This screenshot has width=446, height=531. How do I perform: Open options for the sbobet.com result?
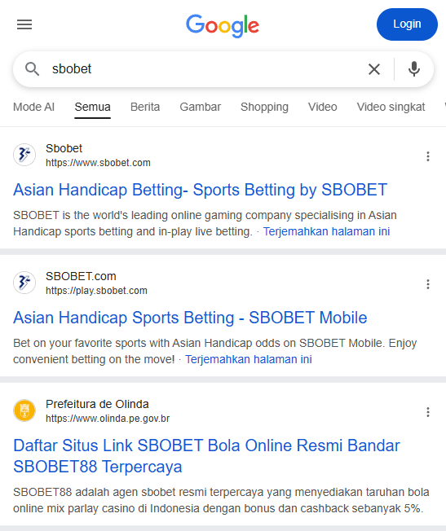(428, 156)
